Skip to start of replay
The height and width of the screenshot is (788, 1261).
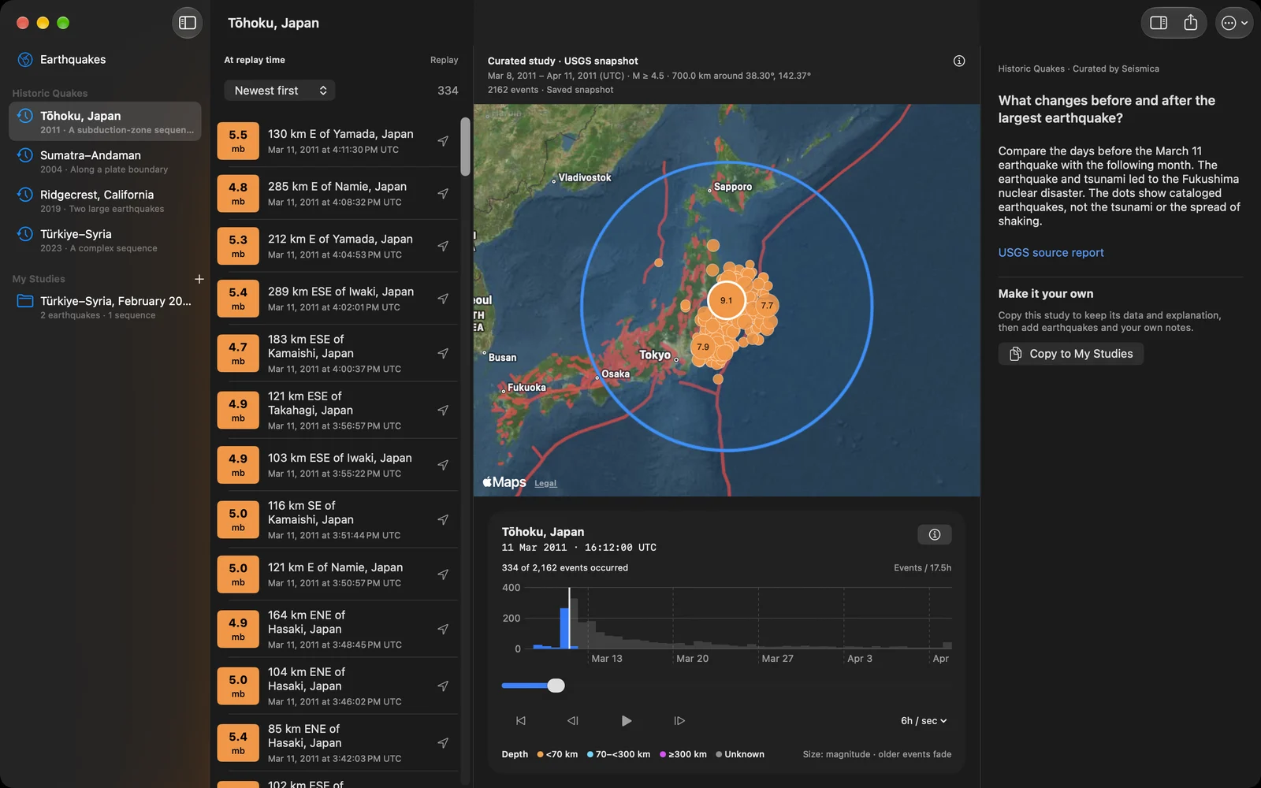[x=521, y=721]
